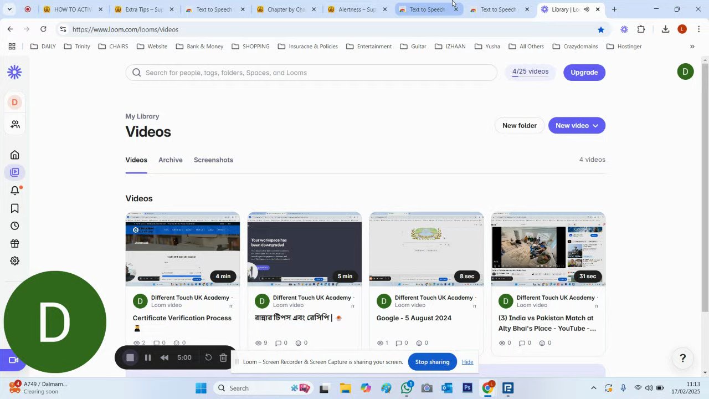
Task: Switch to HOW TO ACTIV browser tab
Action: coord(72,9)
